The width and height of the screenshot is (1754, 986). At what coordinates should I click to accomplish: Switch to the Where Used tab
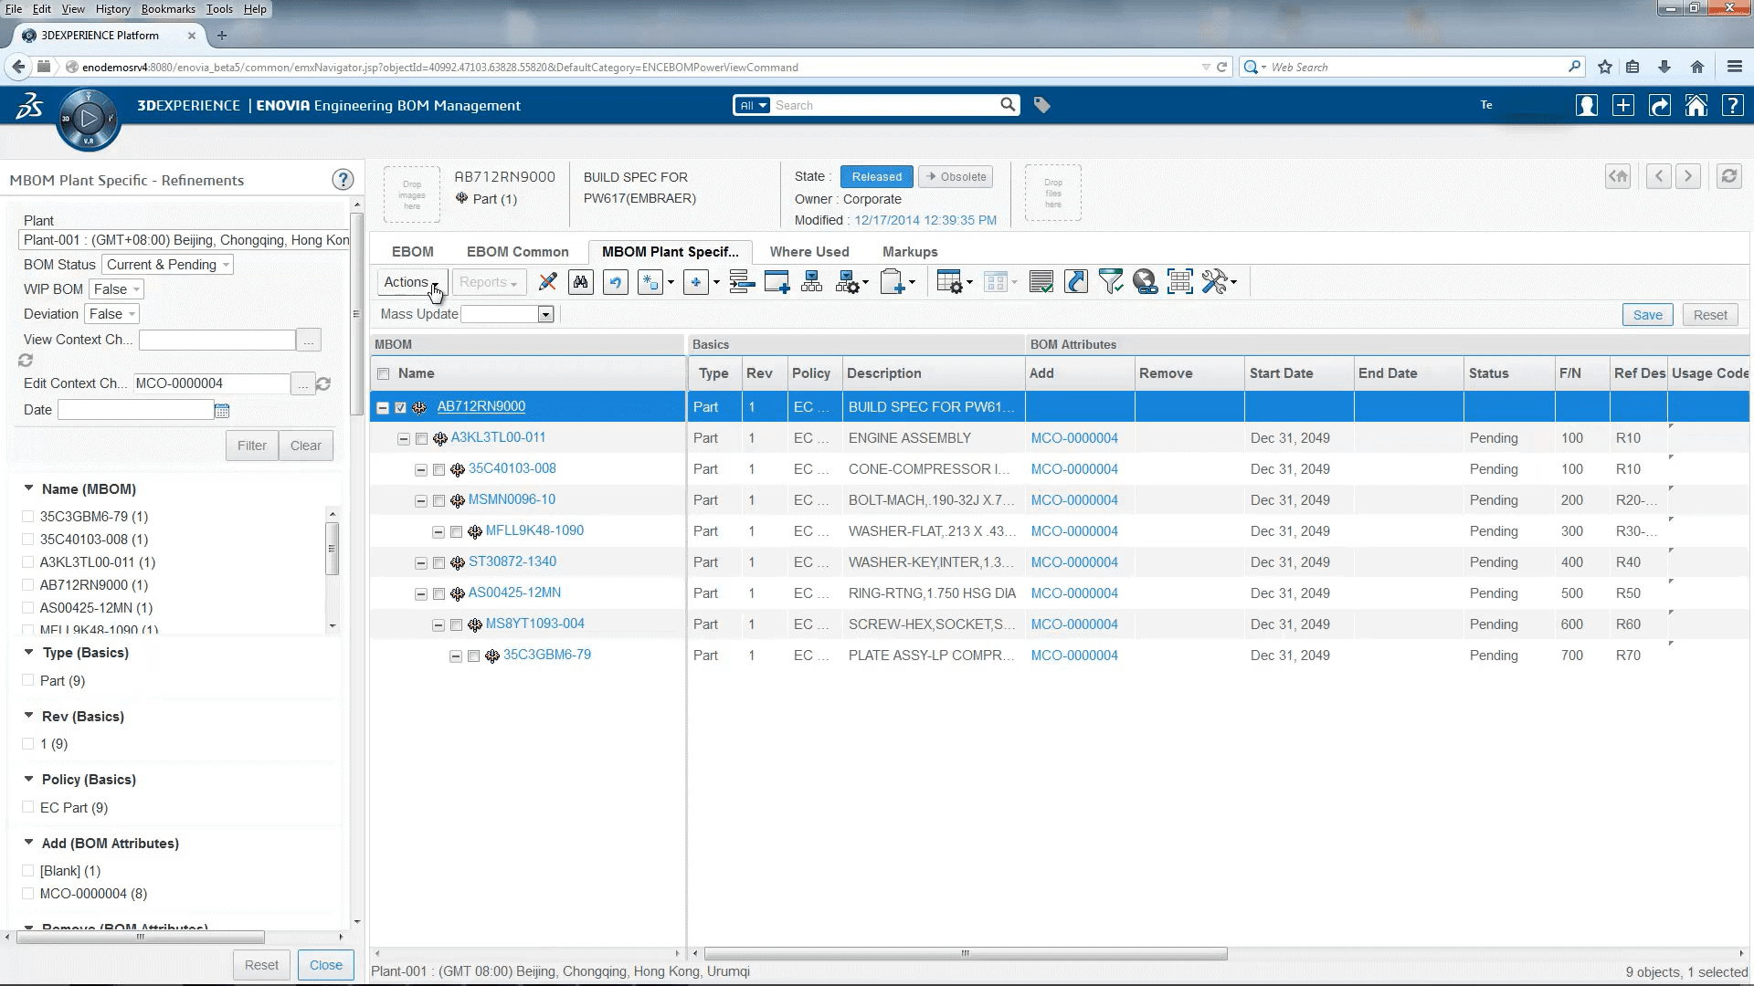tap(809, 252)
